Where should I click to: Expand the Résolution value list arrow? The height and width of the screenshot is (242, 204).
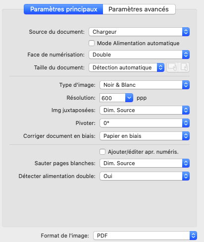(x=129, y=98)
